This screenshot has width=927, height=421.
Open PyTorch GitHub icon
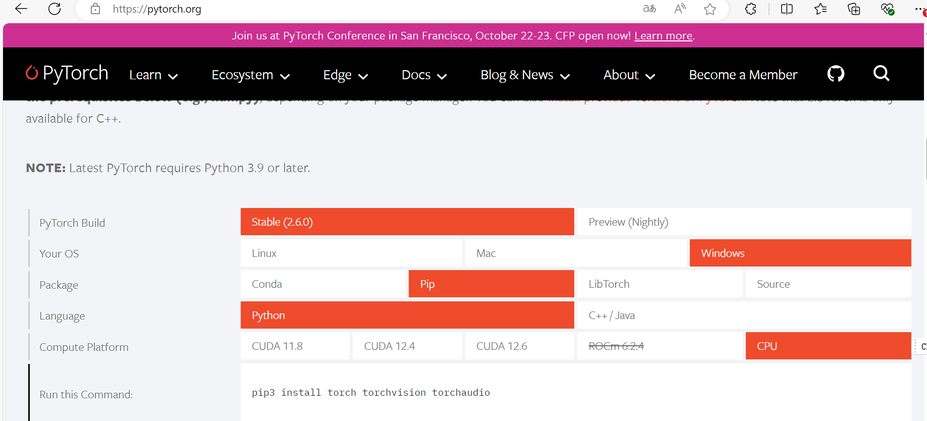click(836, 74)
